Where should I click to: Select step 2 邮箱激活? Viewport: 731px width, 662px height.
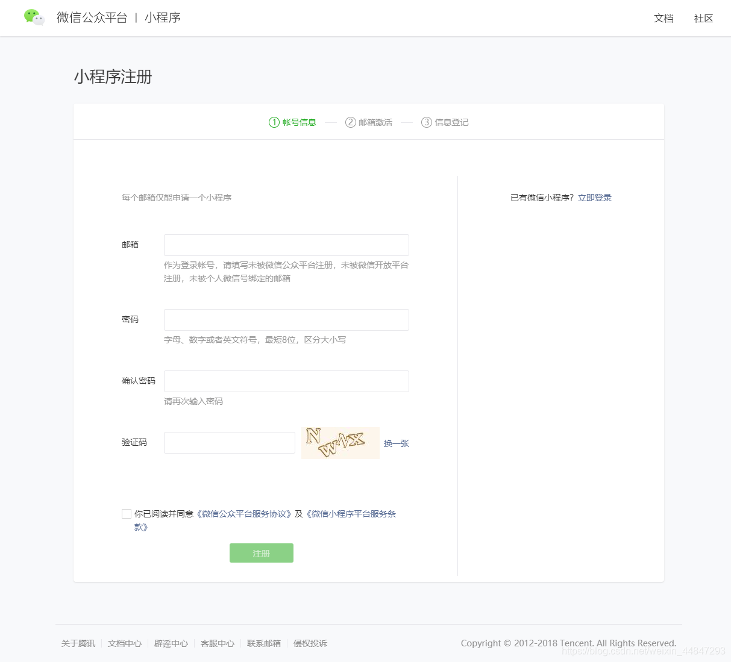(369, 122)
